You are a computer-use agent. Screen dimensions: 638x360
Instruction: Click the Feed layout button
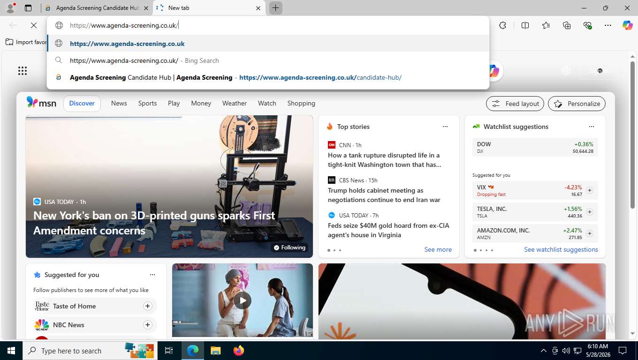click(x=515, y=104)
